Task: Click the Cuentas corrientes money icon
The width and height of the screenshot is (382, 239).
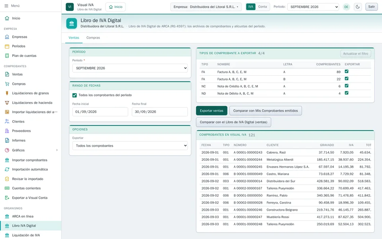Action: pos(7,188)
